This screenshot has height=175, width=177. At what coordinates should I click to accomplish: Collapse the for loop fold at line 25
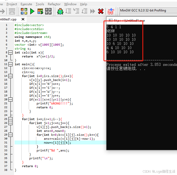pyautogui.click(x=10, y=119)
